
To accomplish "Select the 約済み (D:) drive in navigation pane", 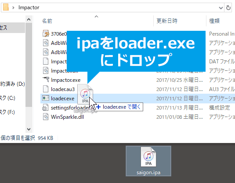I will point(12,84).
